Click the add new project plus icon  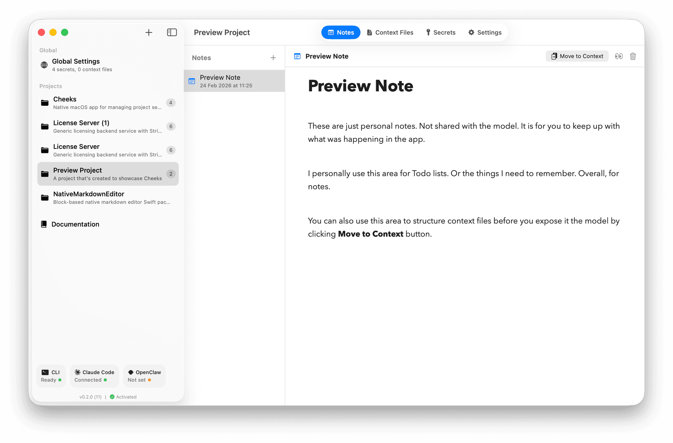click(149, 33)
